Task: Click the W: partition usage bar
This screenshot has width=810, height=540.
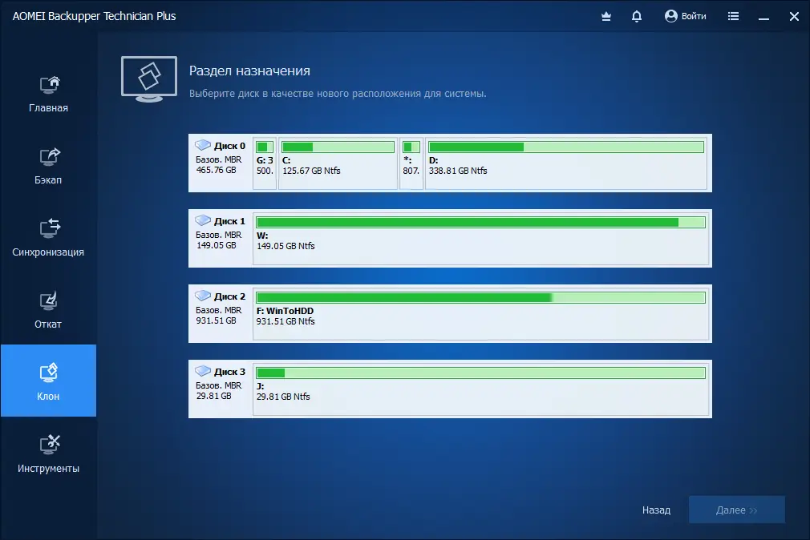Action: 481,223
